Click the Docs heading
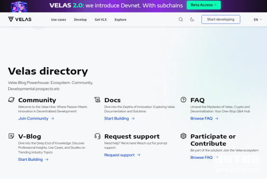 [x=112, y=100]
